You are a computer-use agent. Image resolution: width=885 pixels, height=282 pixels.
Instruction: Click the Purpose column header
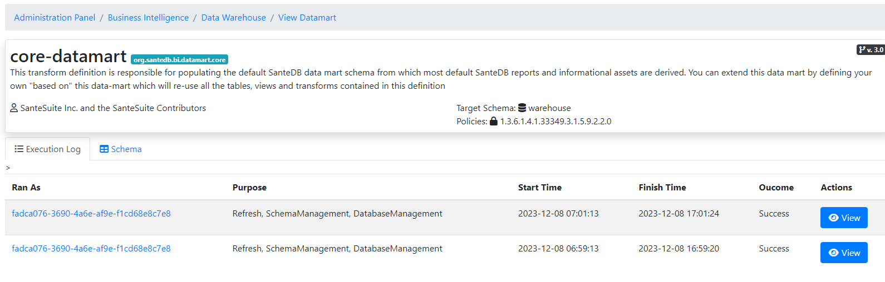point(249,188)
